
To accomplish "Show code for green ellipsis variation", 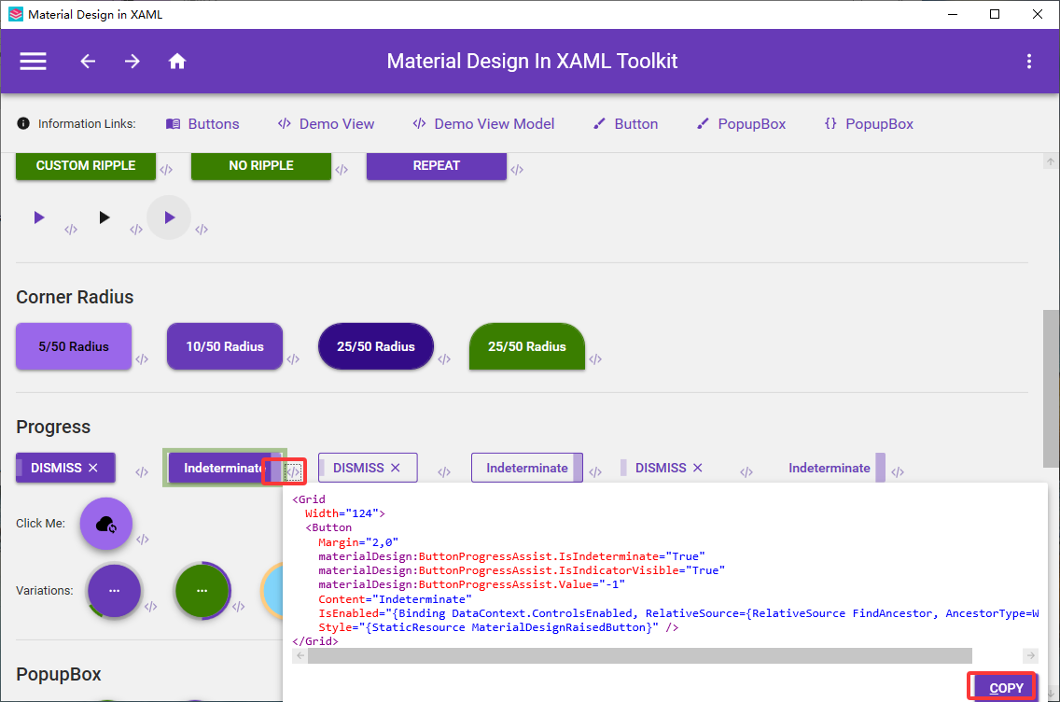I will (239, 607).
